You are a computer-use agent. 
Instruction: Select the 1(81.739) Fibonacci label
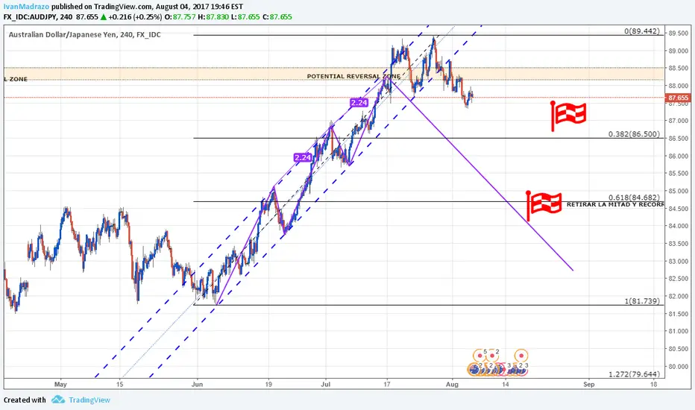point(642,301)
